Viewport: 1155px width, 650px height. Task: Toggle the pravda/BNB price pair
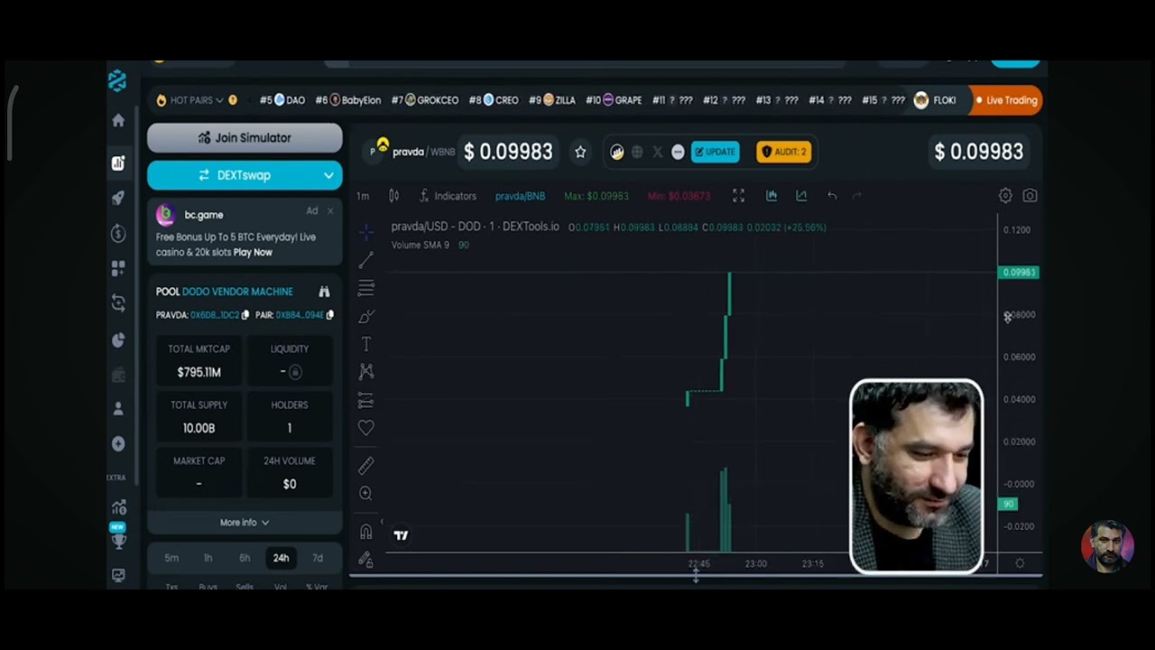520,196
